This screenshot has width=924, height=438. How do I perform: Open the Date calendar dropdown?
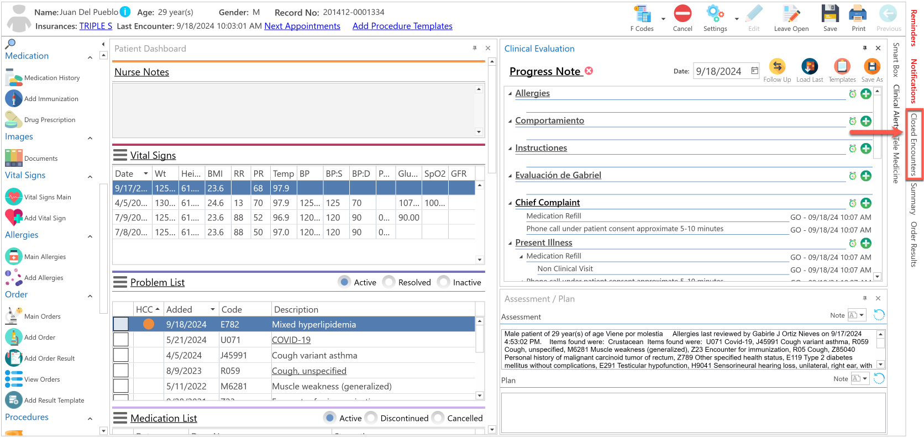[754, 71]
